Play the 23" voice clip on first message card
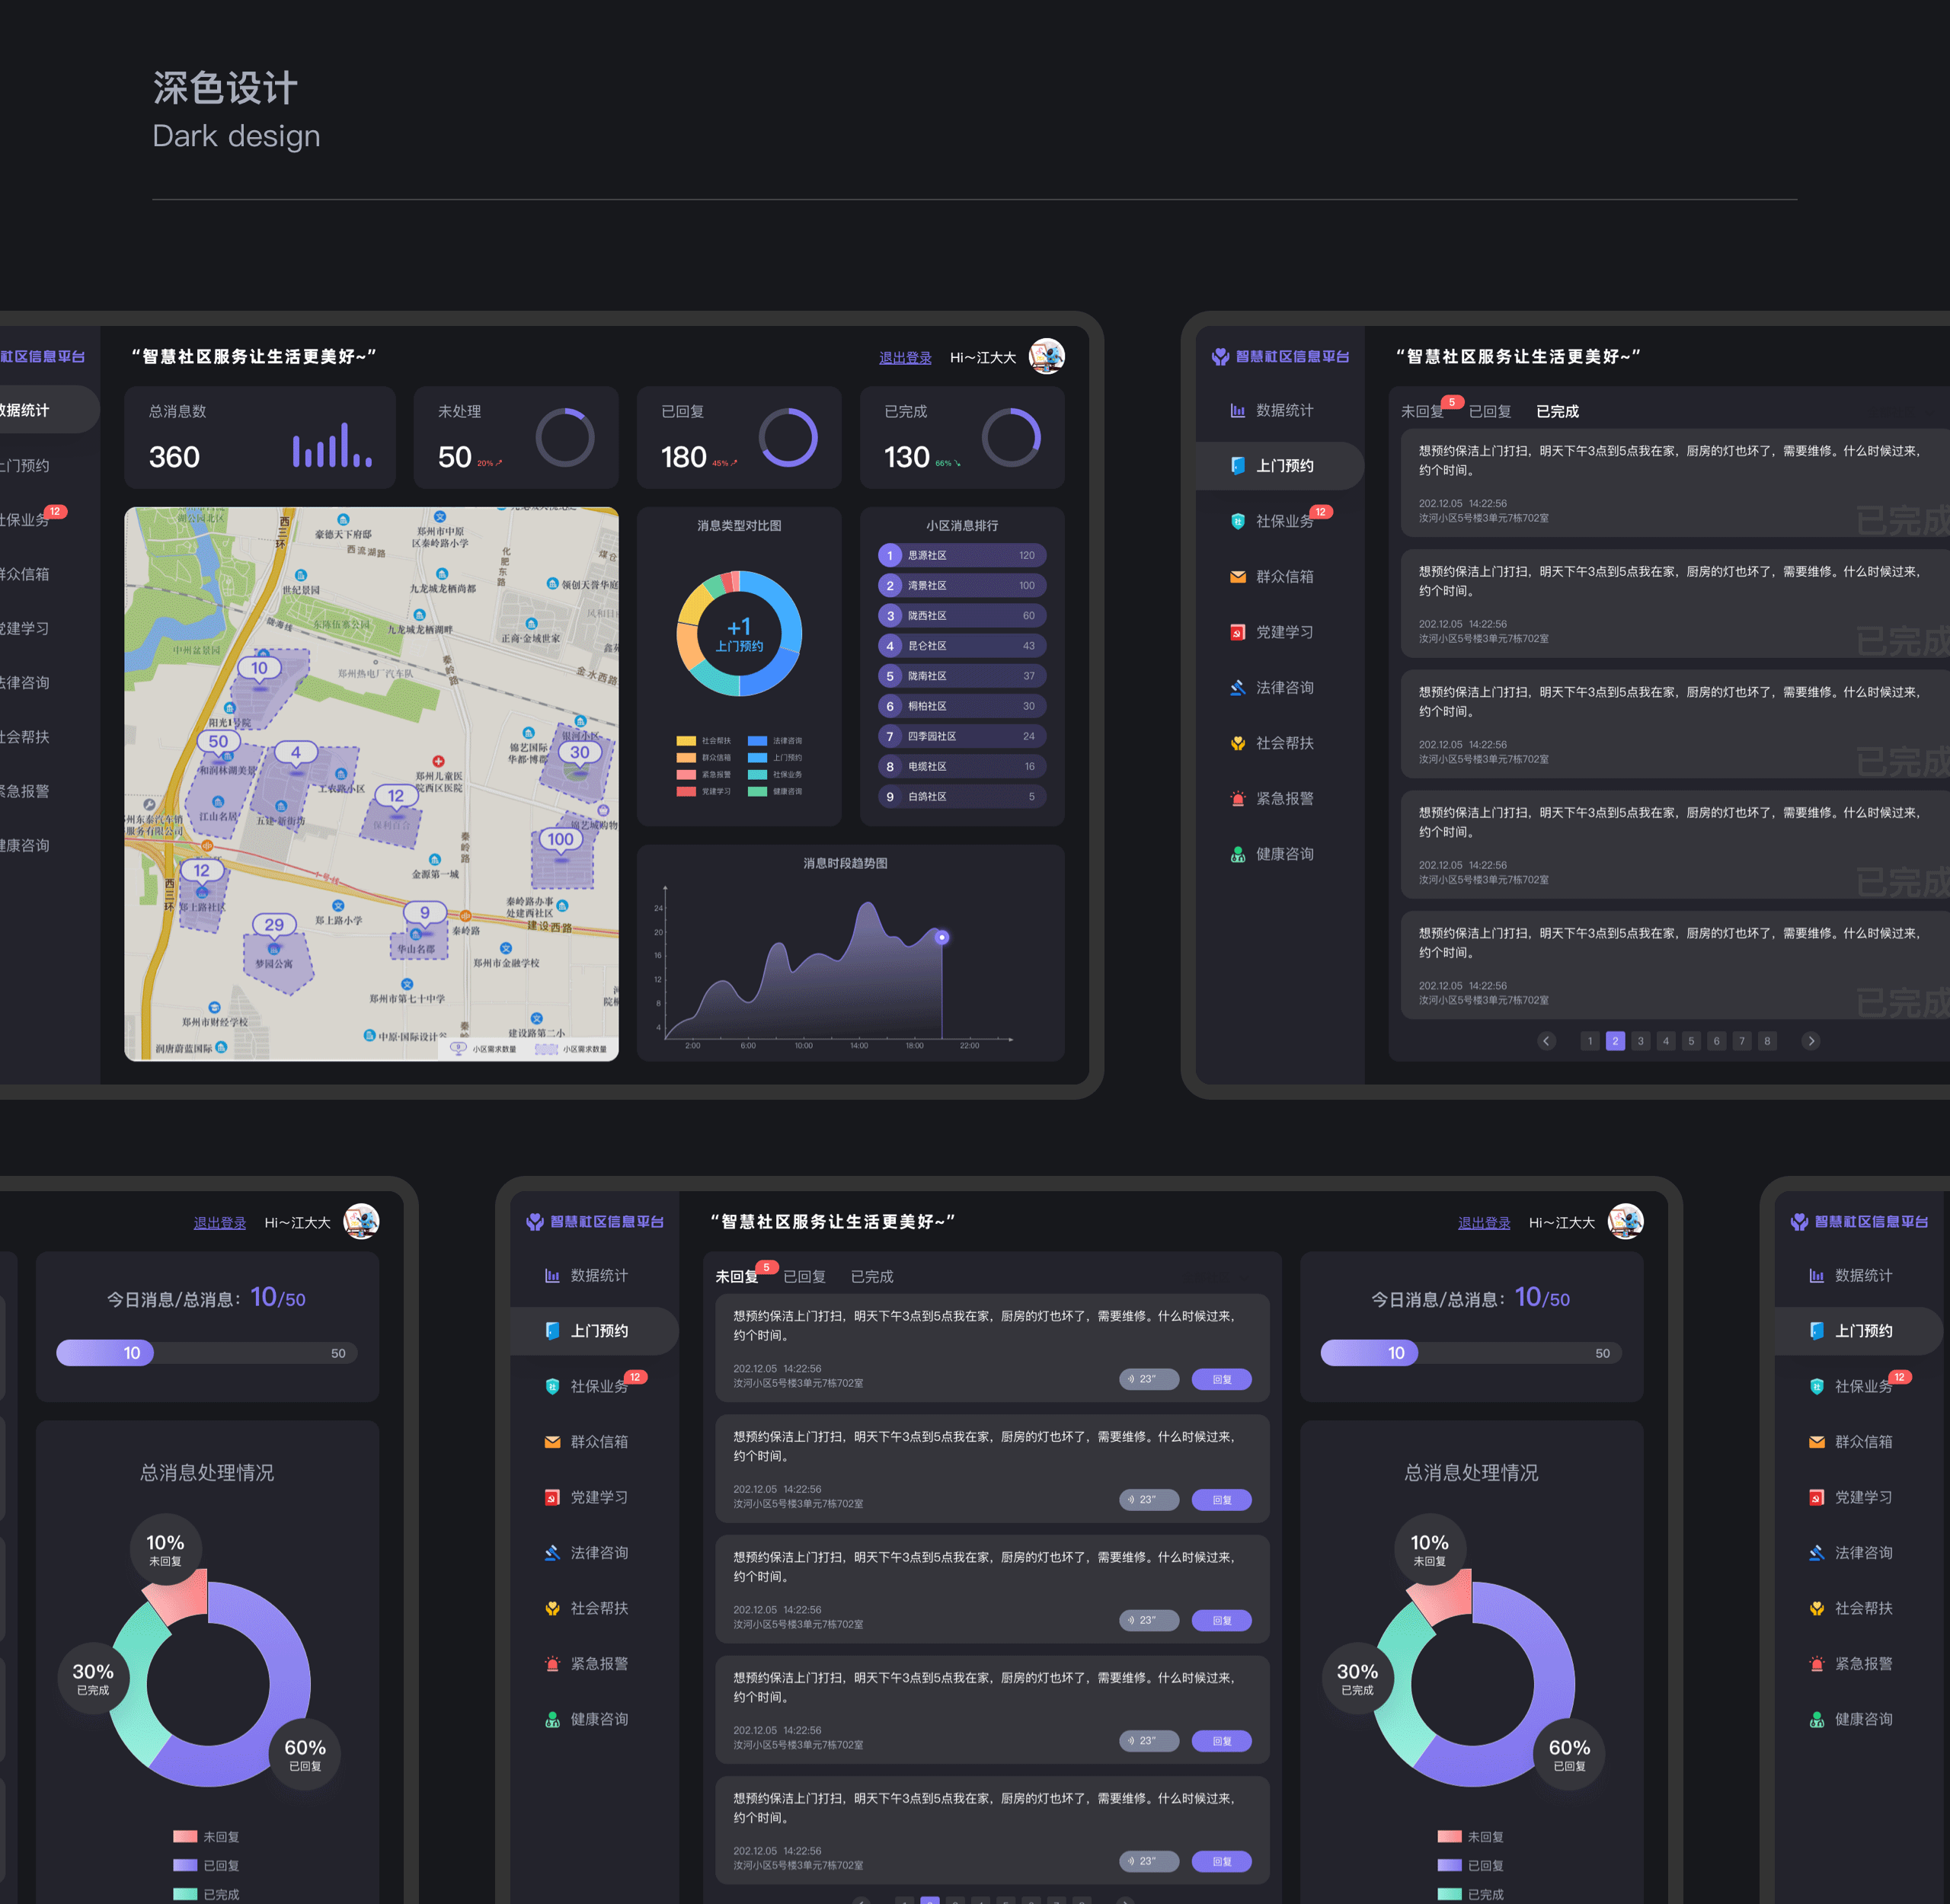This screenshot has width=1950, height=1904. (x=1149, y=1379)
